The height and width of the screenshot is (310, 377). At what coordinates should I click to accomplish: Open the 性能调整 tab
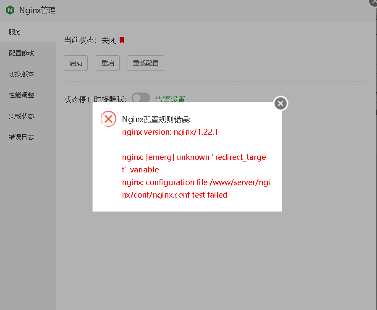pyautogui.click(x=28, y=95)
